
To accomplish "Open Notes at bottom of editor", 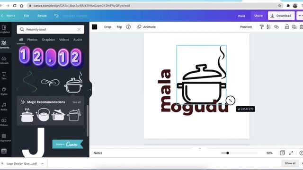I will click(98, 153).
